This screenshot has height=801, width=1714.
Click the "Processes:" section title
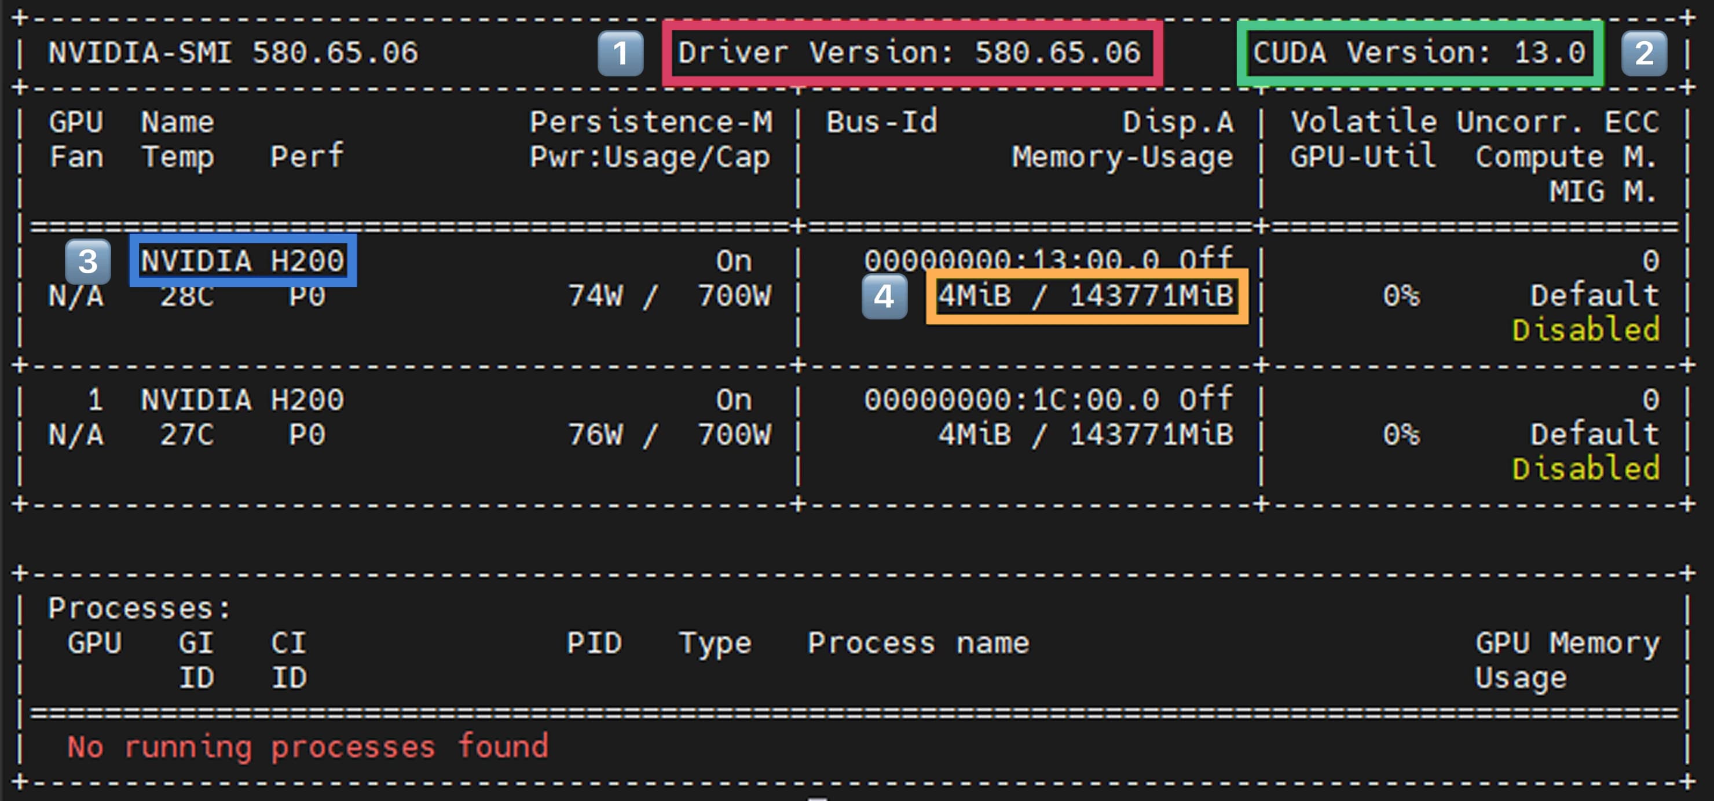139,608
